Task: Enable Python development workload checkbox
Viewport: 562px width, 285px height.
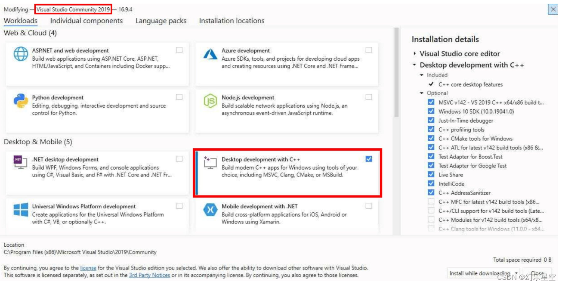Action: click(179, 97)
